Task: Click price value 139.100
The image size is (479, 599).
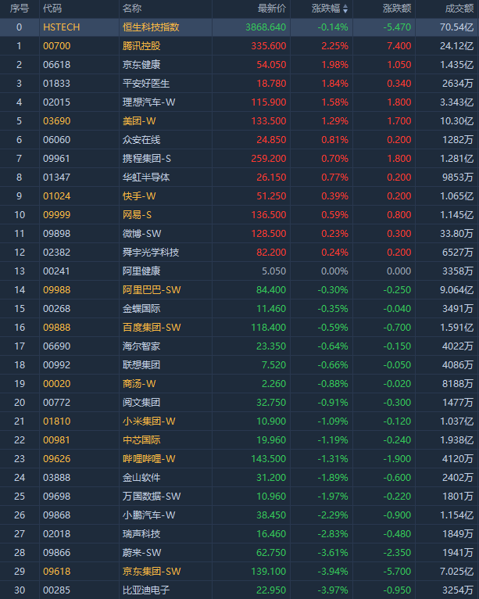Action: (x=269, y=571)
